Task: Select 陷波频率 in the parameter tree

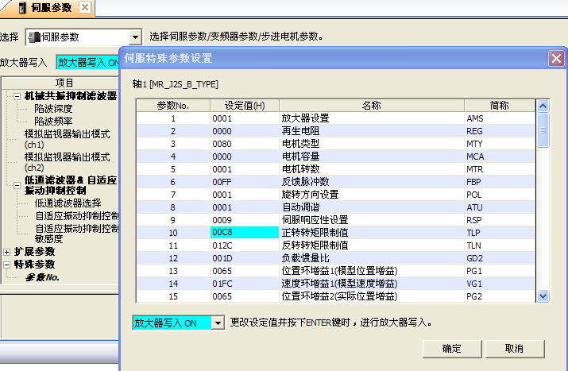Action: pos(53,121)
